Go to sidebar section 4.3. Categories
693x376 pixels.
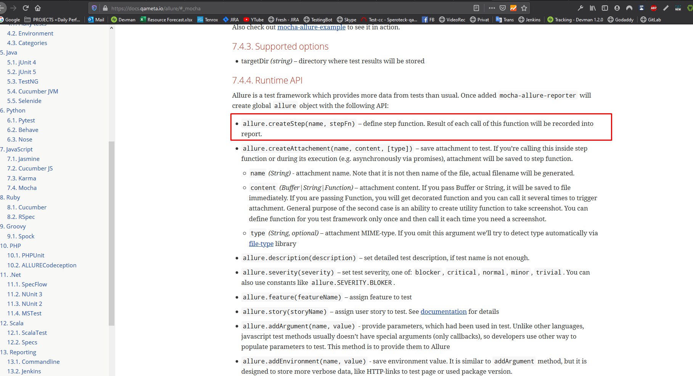pos(27,43)
